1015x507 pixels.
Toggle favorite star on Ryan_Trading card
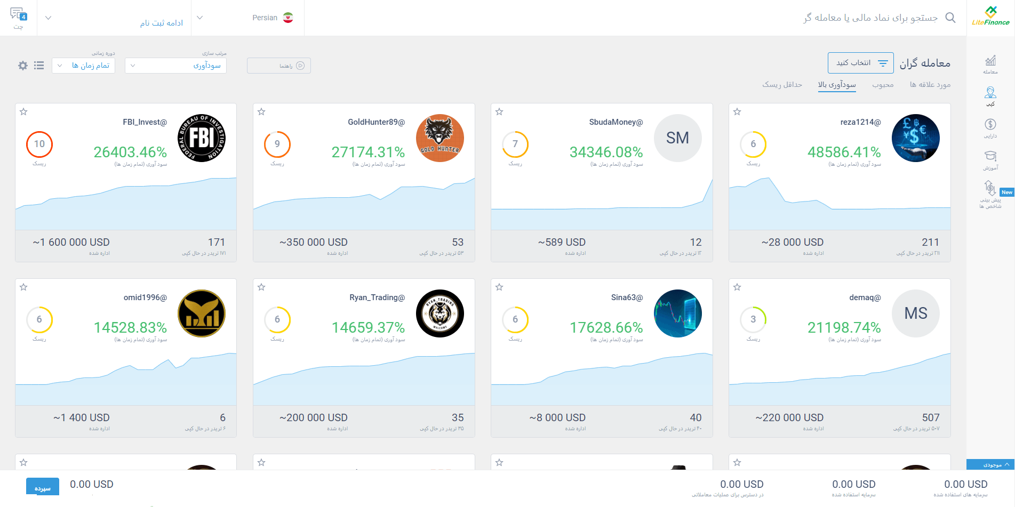(x=261, y=287)
